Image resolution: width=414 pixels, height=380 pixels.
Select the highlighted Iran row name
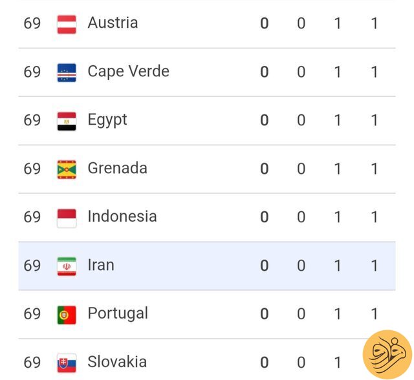tap(101, 265)
